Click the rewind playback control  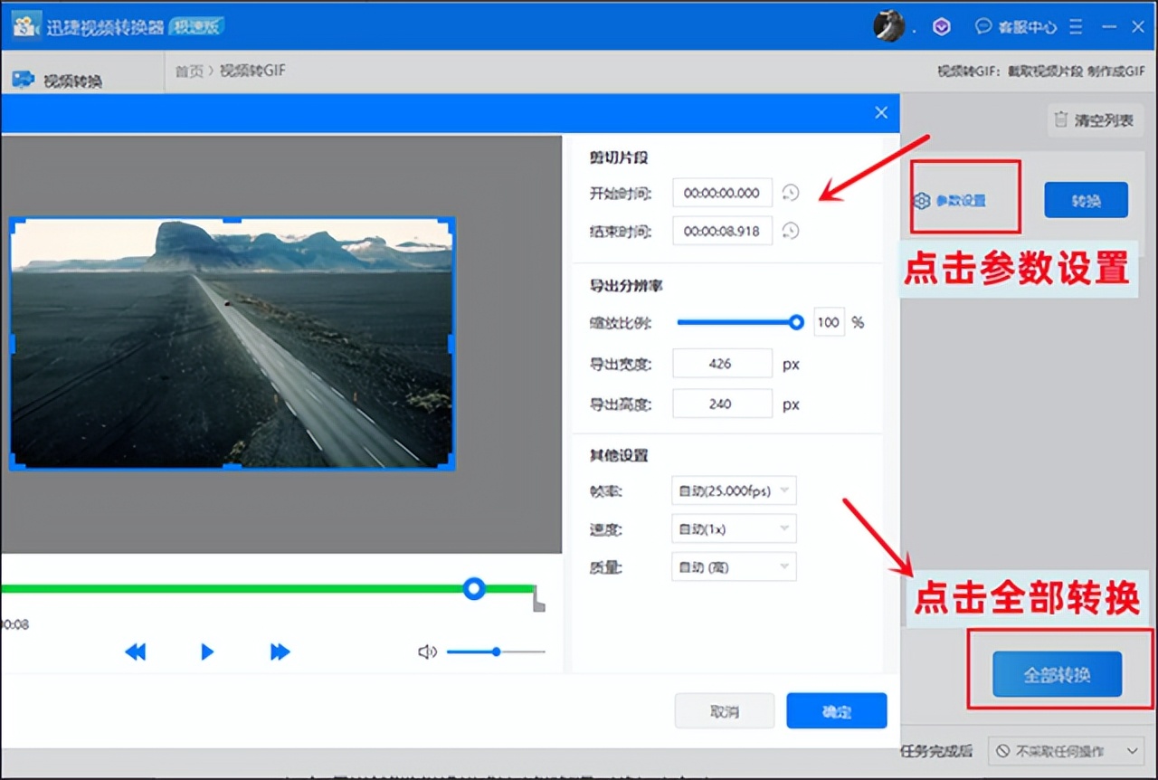[x=136, y=652]
